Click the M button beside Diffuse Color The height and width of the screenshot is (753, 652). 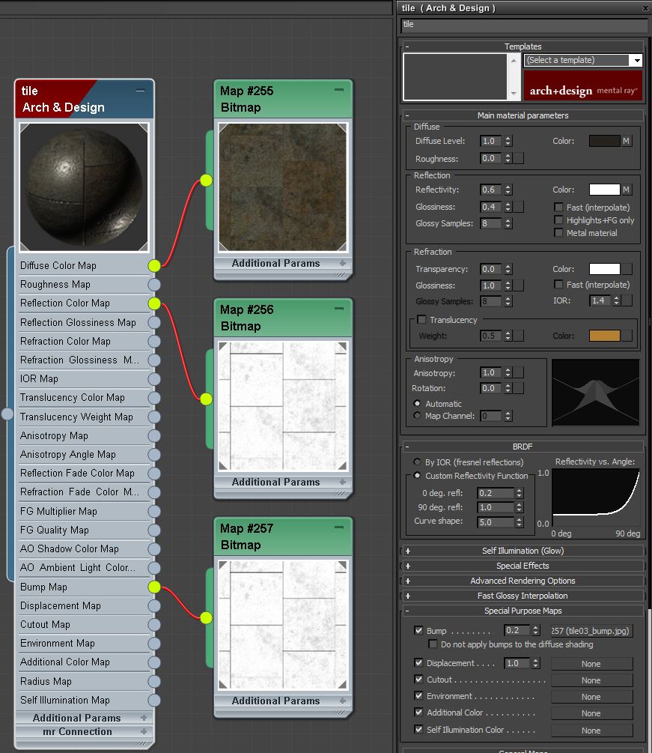pyautogui.click(x=626, y=141)
